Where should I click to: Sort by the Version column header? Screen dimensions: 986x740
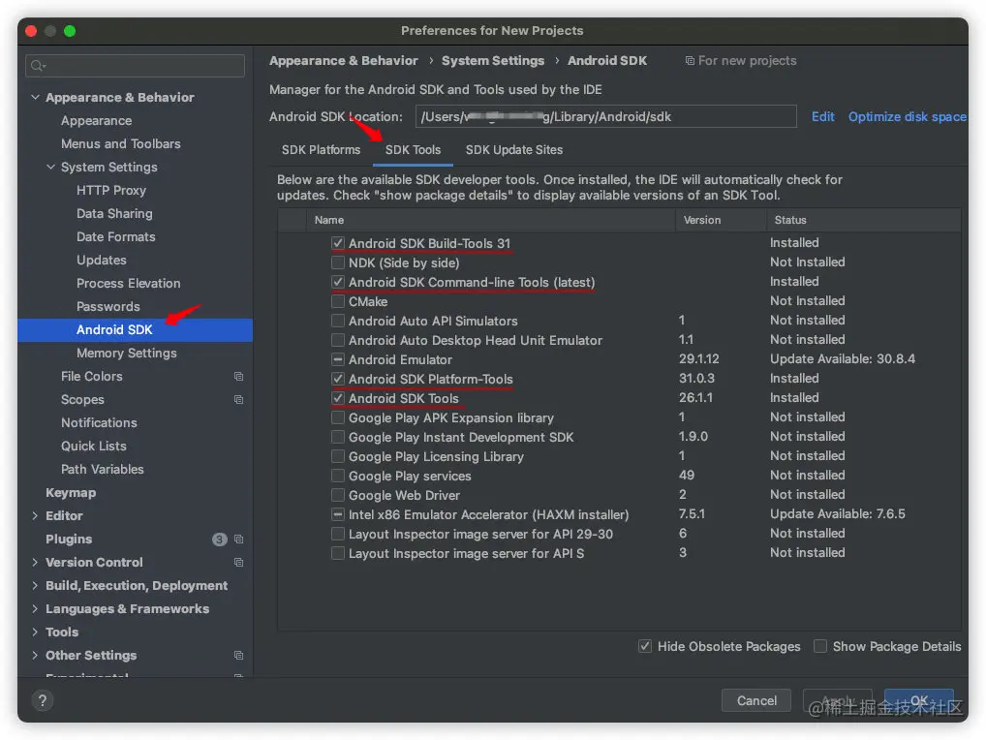[x=721, y=220]
